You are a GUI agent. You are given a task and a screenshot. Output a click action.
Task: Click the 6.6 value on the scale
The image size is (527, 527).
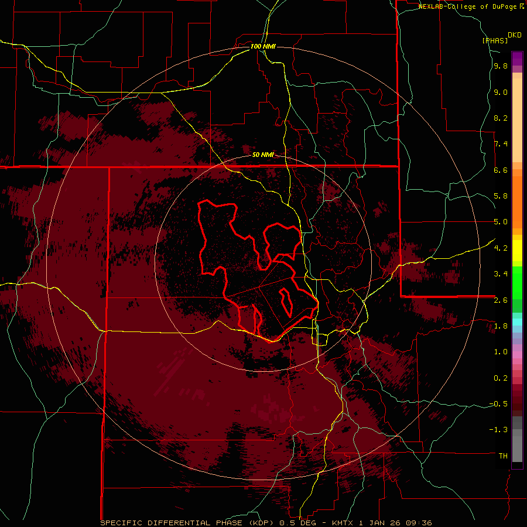coord(501,170)
